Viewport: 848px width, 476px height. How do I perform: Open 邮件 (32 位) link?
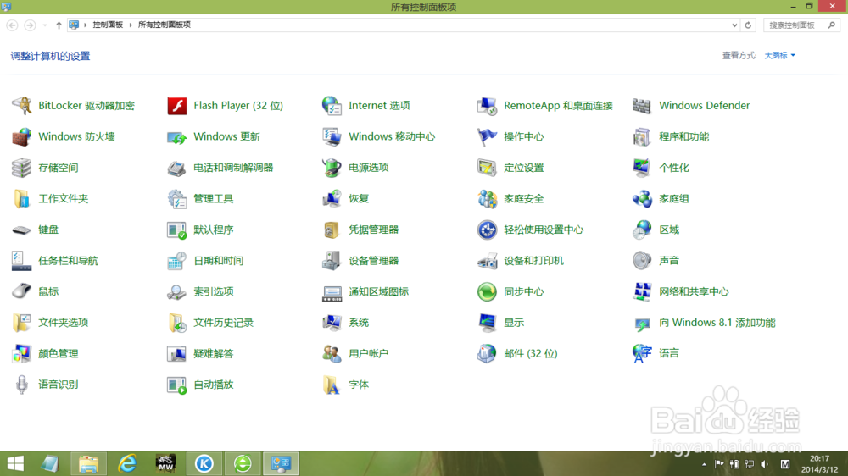pyautogui.click(x=531, y=353)
